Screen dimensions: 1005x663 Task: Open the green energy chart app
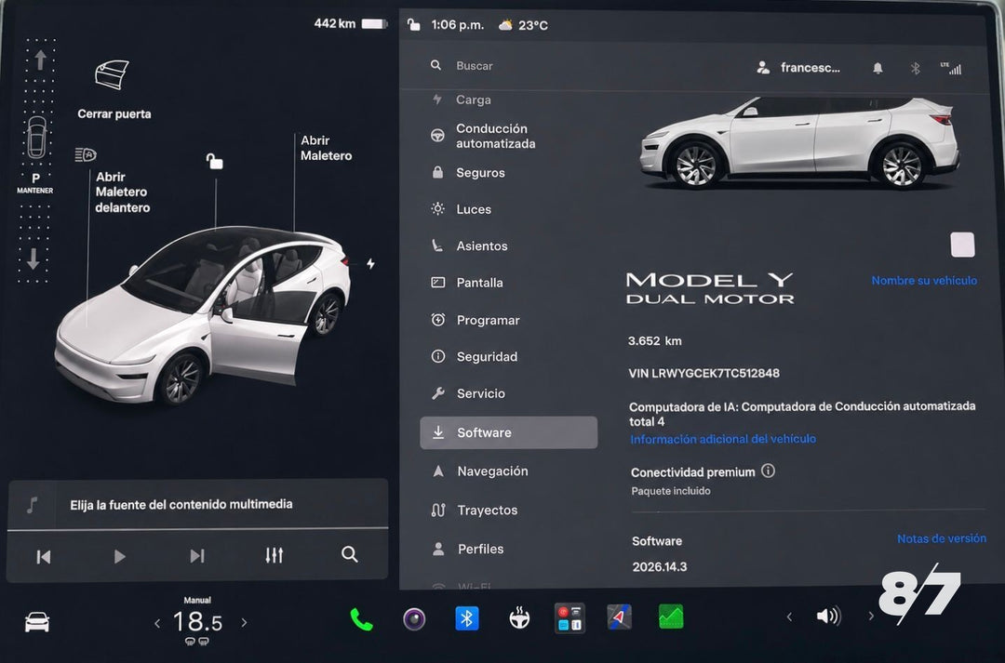pyautogui.click(x=671, y=617)
